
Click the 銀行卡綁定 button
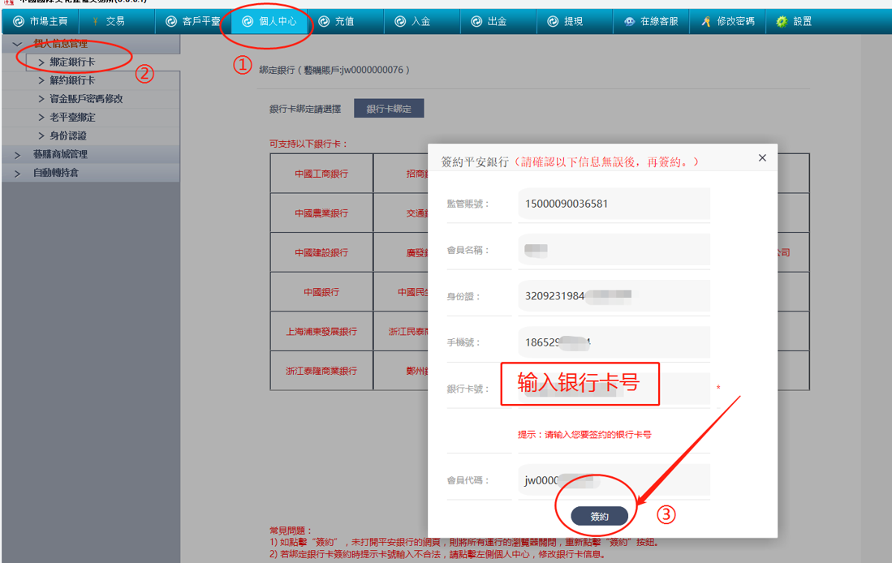(x=389, y=109)
